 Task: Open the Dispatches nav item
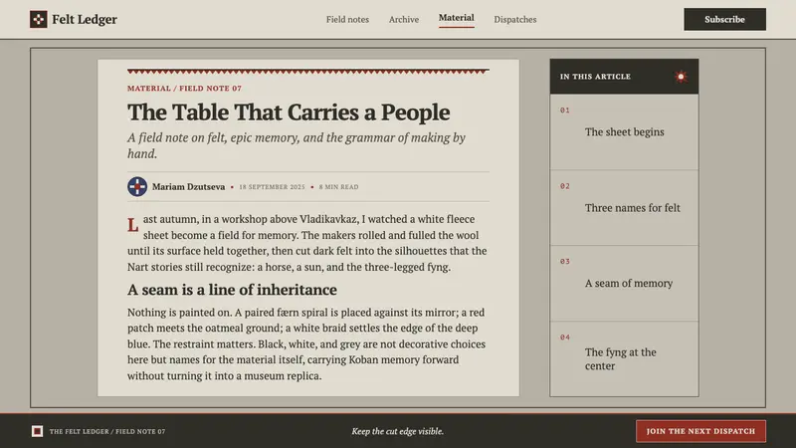coord(514,19)
